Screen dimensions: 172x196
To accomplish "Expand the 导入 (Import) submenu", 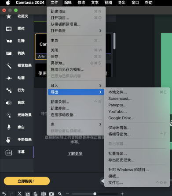I will pyautogui.click(x=76, y=86).
